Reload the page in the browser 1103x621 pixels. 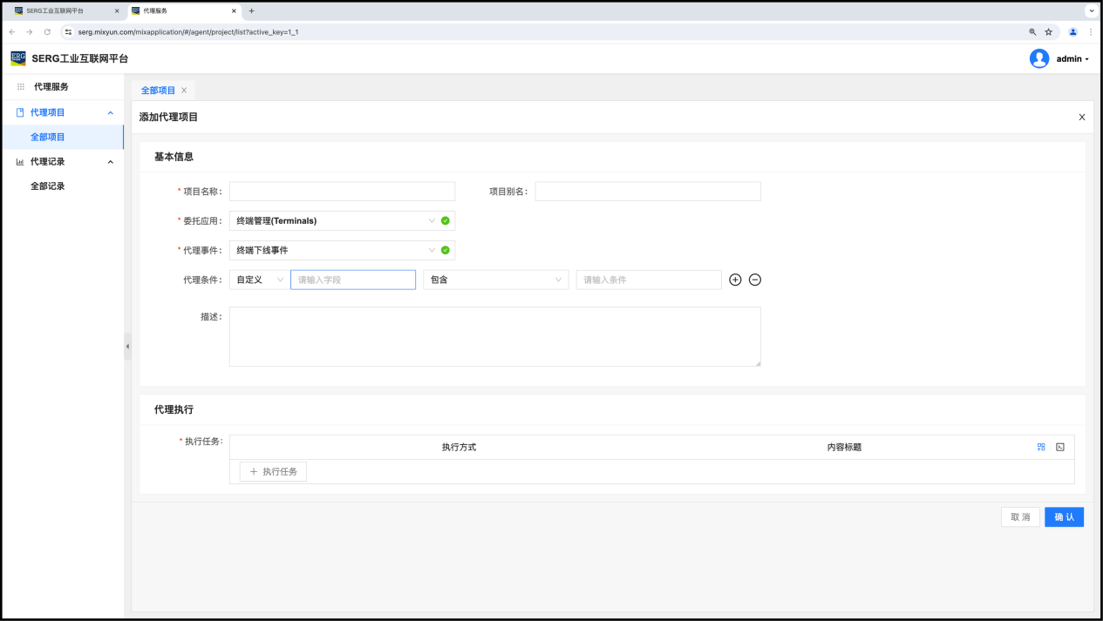(47, 31)
